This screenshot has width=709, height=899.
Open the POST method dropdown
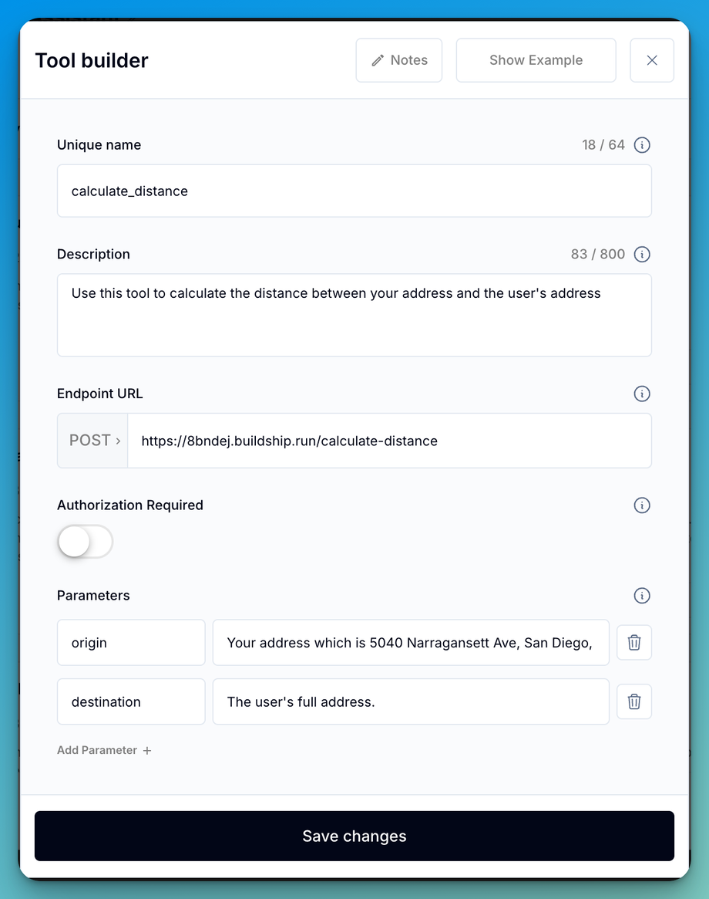point(93,441)
